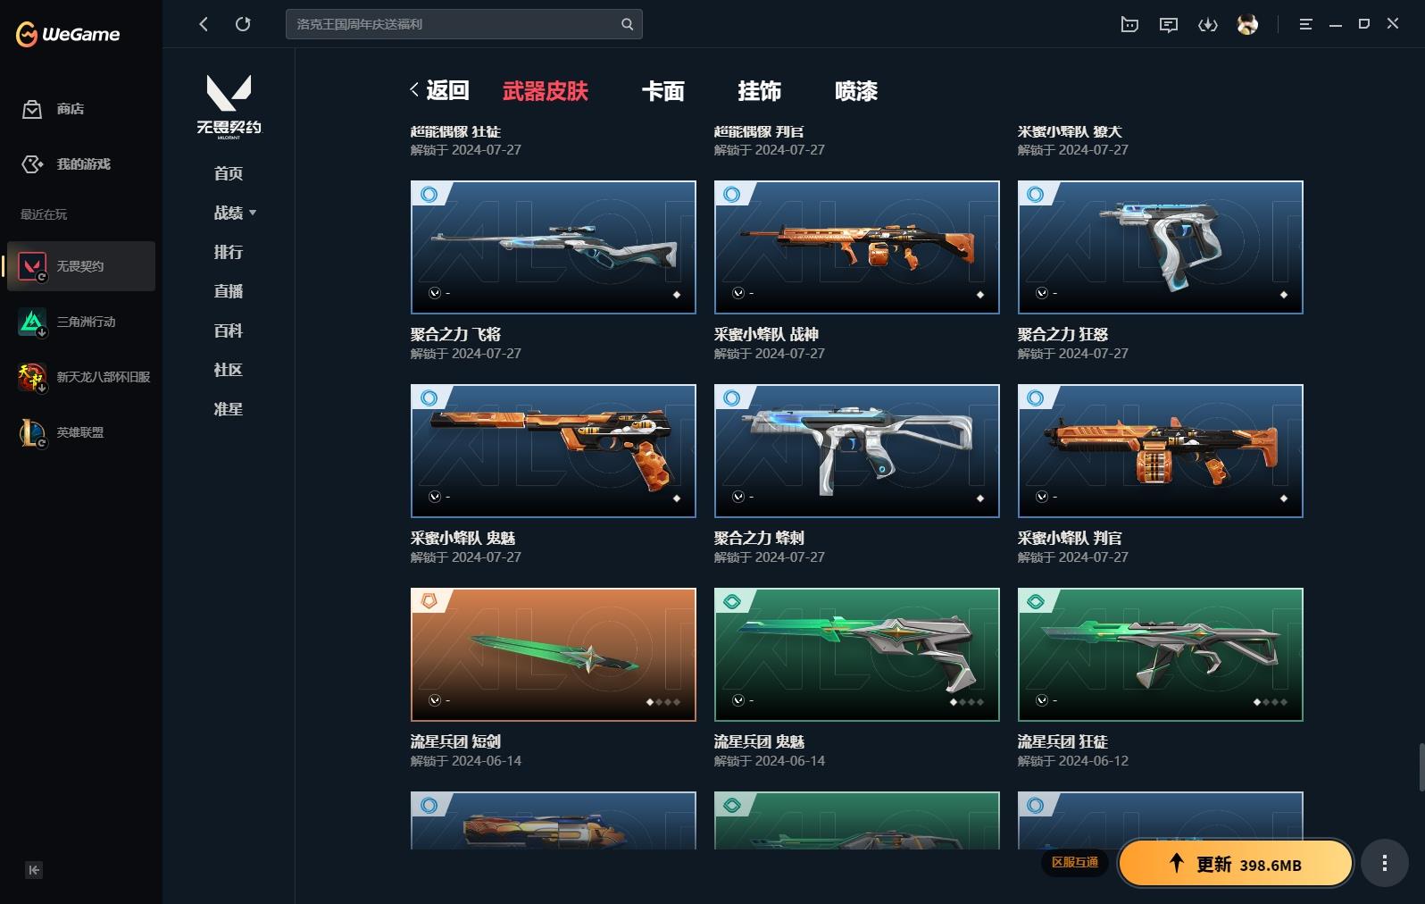This screenshot has height=904, width=1425.
Task: Open the folder icon in top bar
Action: click(1129, 24)
